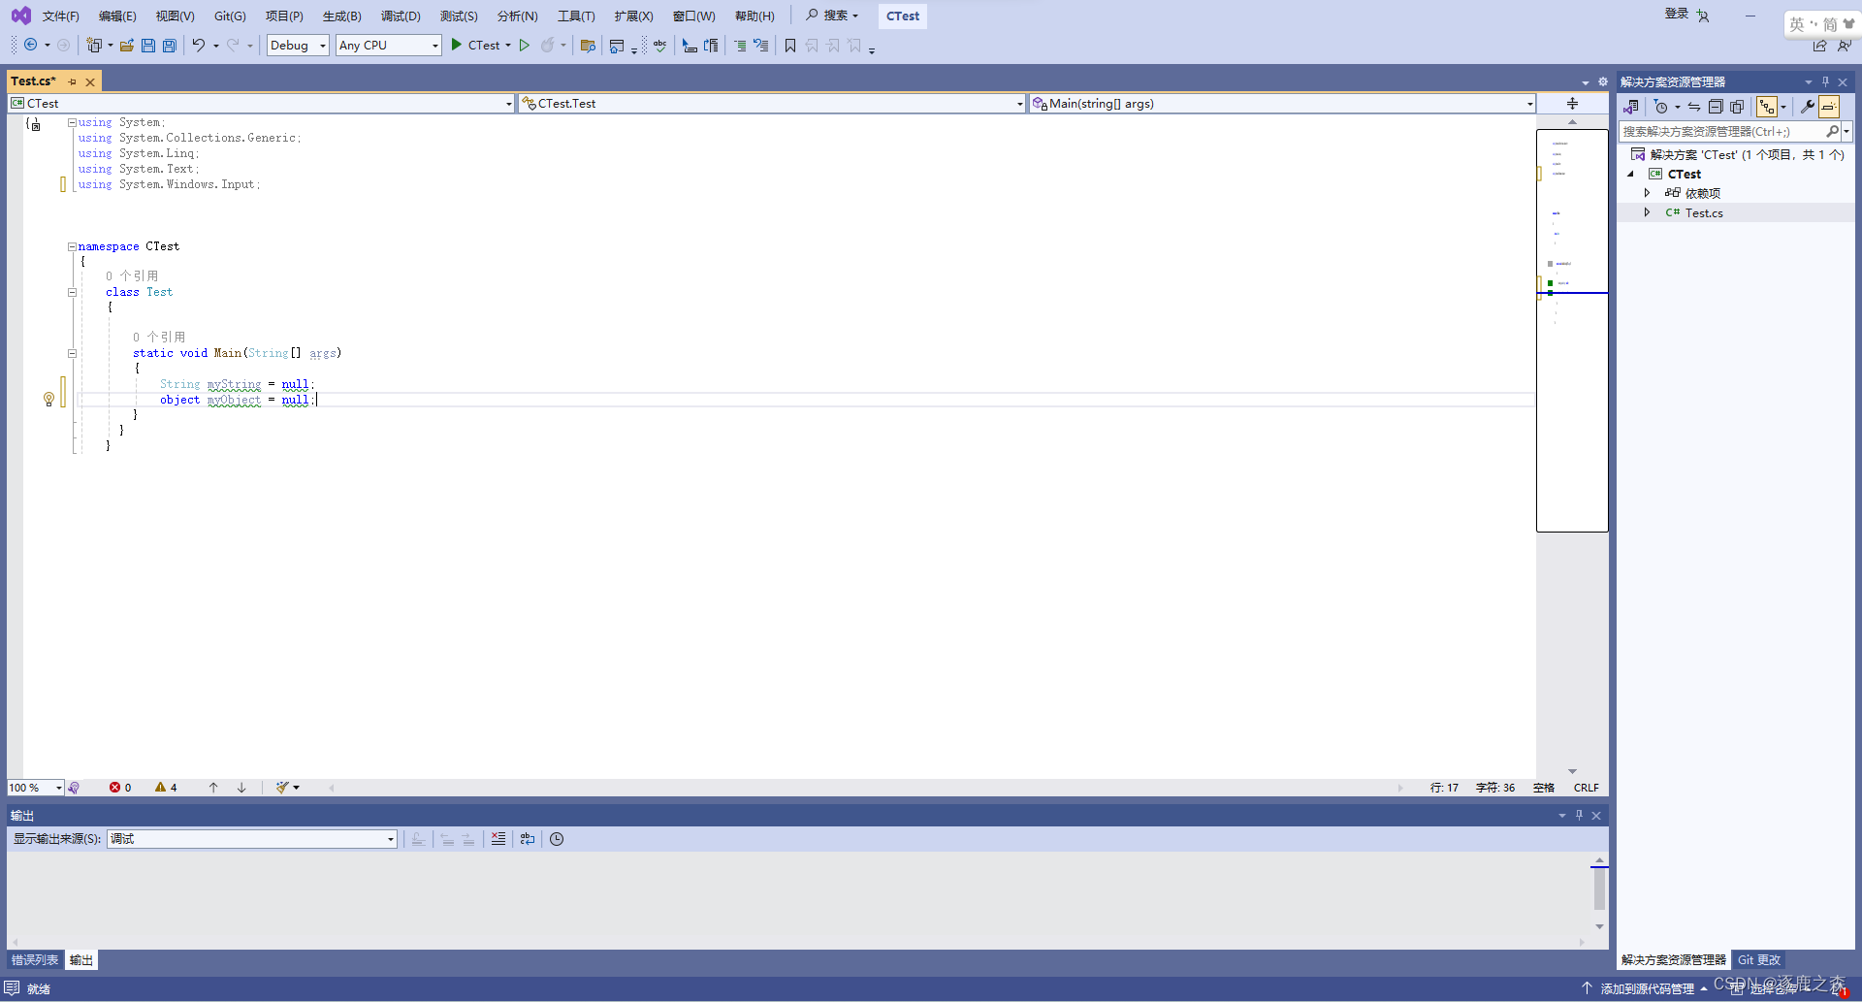Open the 工具(T) menu

coord(576,16)
